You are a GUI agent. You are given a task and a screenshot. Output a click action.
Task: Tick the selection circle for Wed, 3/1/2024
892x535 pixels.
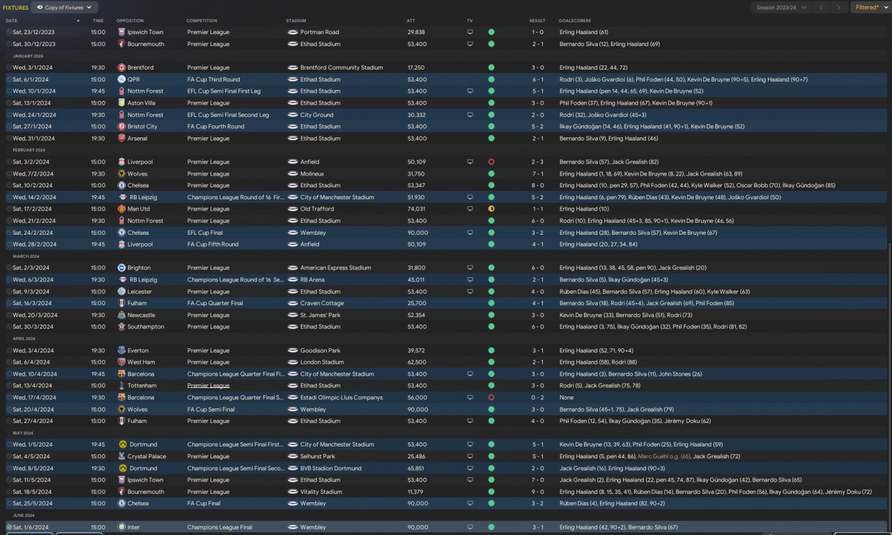pos(9,68)
